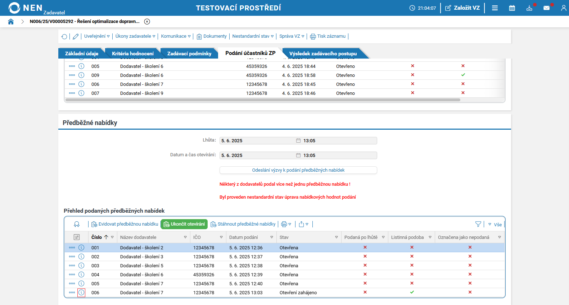The width and height of the screenshot is (569, 305).
Task: Open messages envelope icon
Action: coord(546,8)
